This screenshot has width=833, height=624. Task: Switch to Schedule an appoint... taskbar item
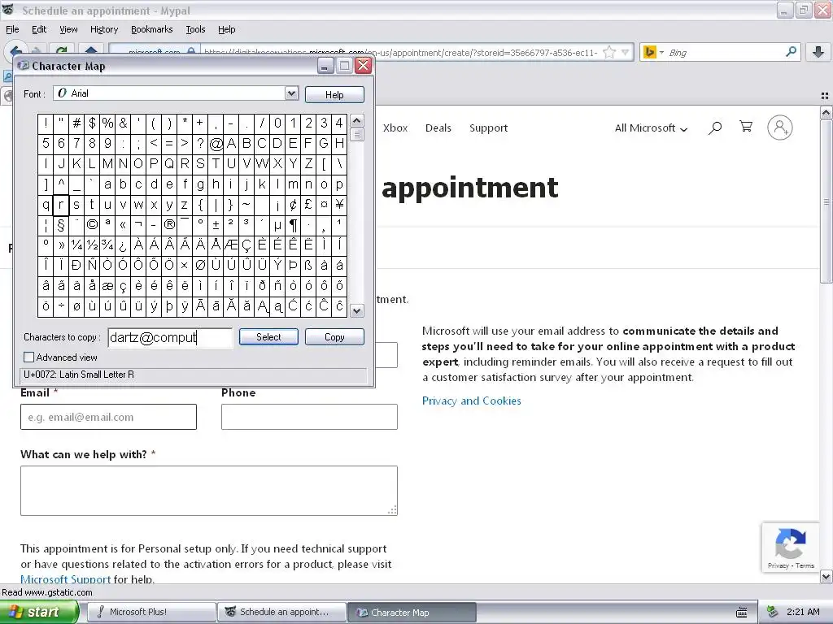click(281, 612)
